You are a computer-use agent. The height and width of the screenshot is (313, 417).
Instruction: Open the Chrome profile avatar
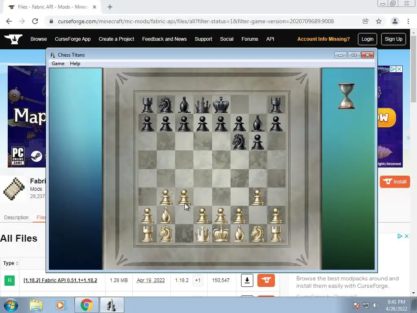click(x=395, y=21)
